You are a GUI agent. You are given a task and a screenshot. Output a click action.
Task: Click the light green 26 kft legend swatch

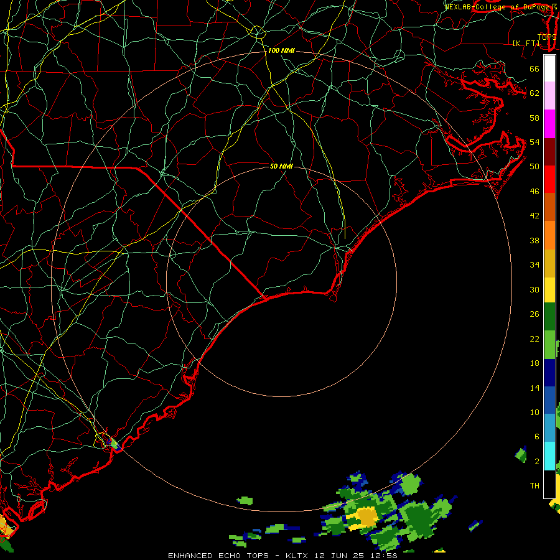pyautogui.click(x=549, y=345)
